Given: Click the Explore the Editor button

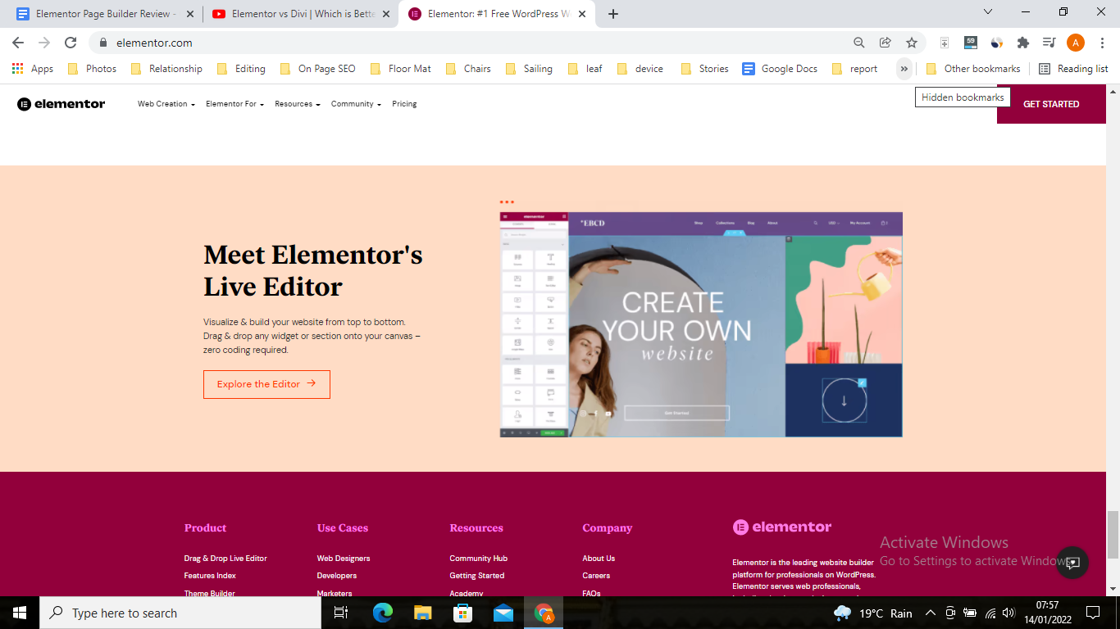Looking at the screenshot, I should pyautogui.click(x=266, y=384).
